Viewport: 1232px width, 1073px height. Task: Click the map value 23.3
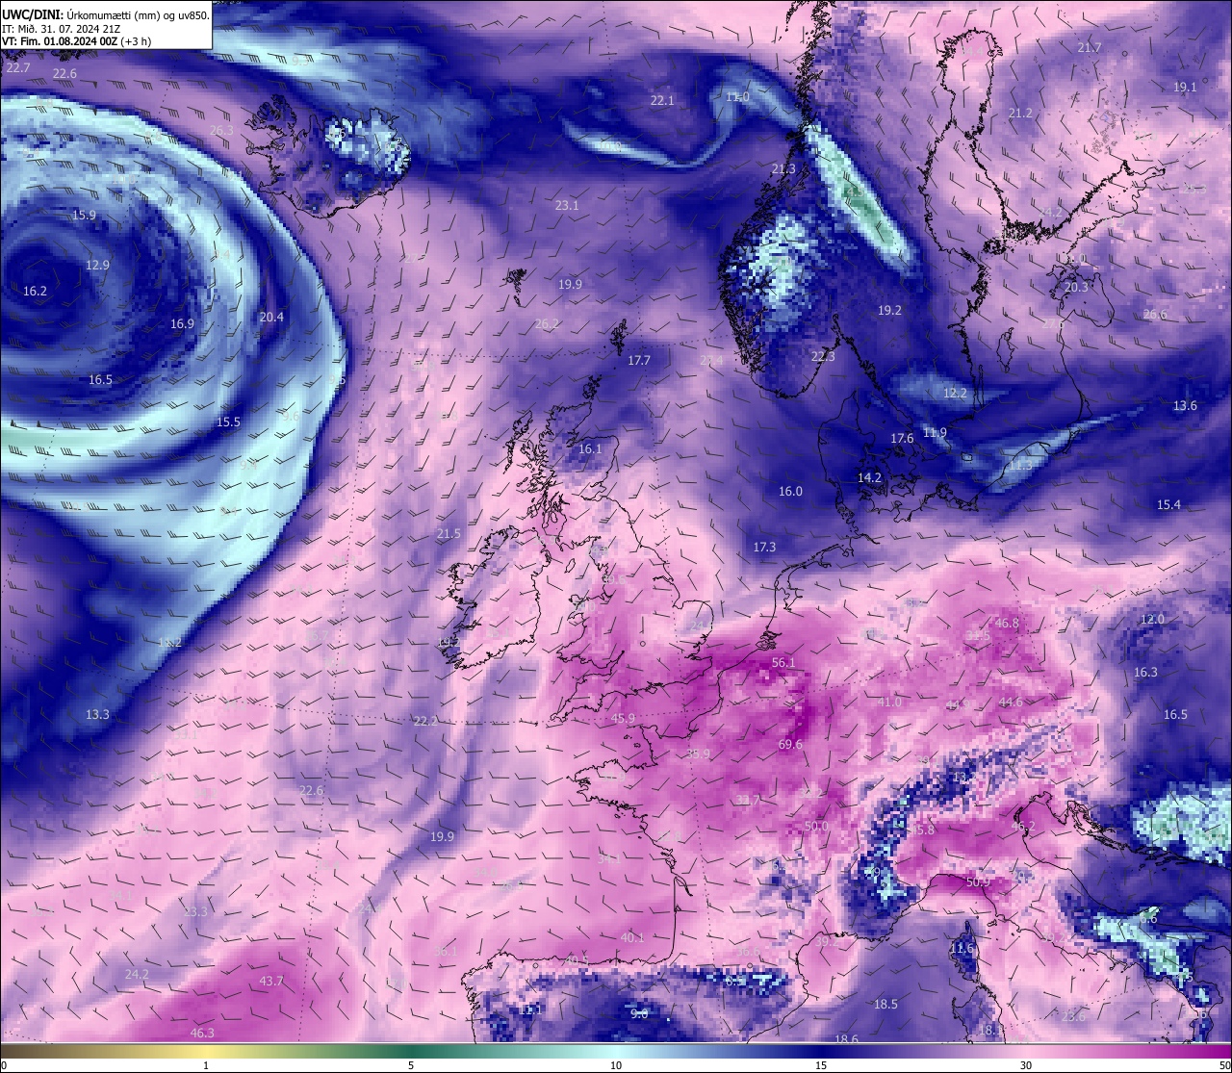point(195,911)
